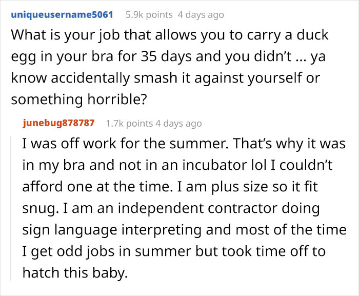Click the 1.7k points score
The width and height of the screenshot is (359, 296).
[129, 124]
